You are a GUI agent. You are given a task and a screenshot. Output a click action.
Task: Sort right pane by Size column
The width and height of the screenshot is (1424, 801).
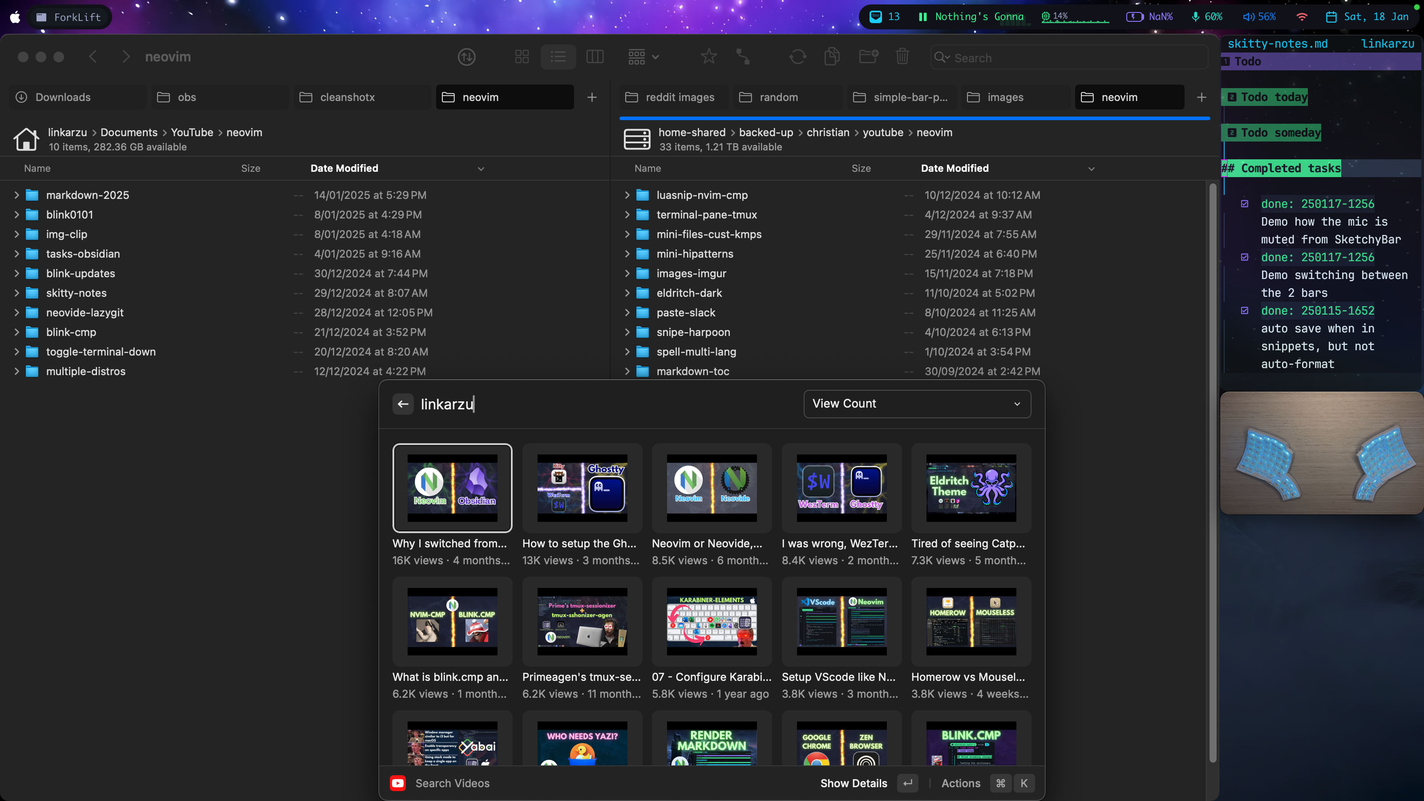click(861, 168)
